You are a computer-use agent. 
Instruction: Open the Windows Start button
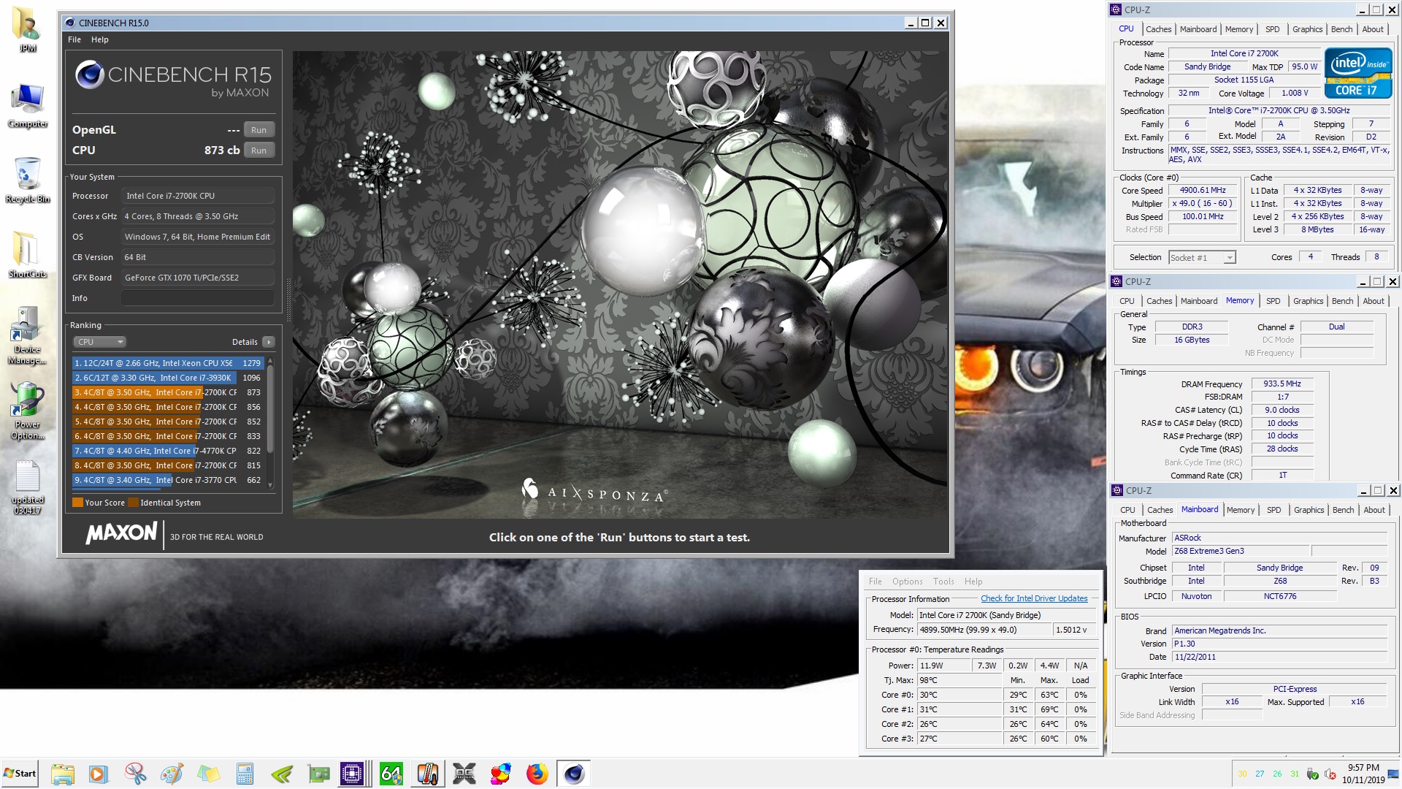click(20, 774)
